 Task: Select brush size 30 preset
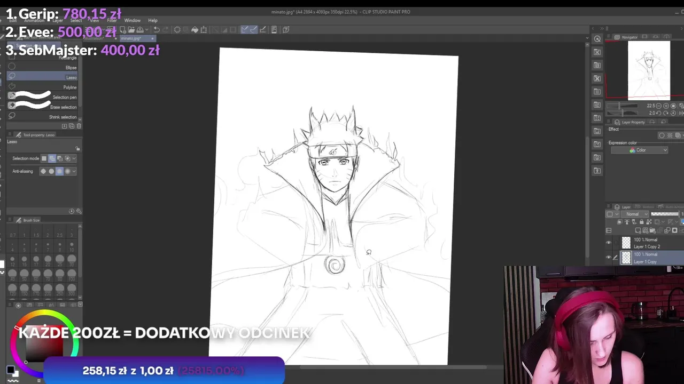(72, 259)
